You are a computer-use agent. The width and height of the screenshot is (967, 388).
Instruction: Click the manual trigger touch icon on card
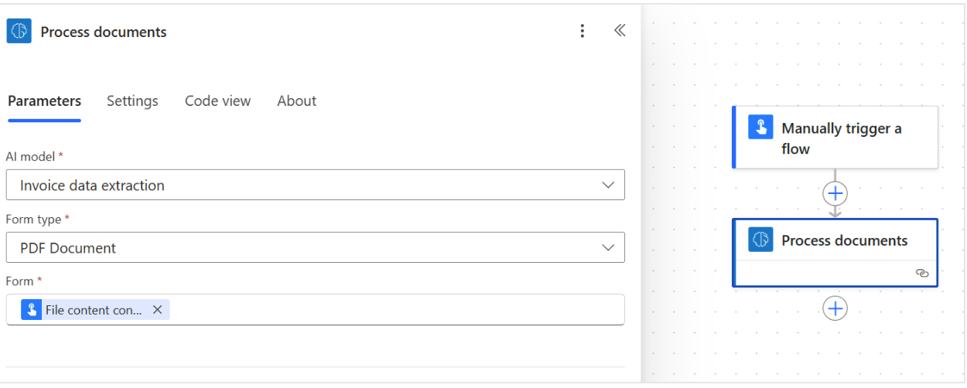pyautogui.click(x=760, y=128)
